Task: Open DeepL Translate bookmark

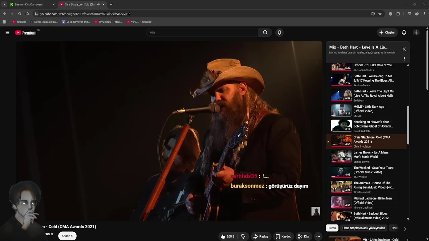Action: pos(44,22)
